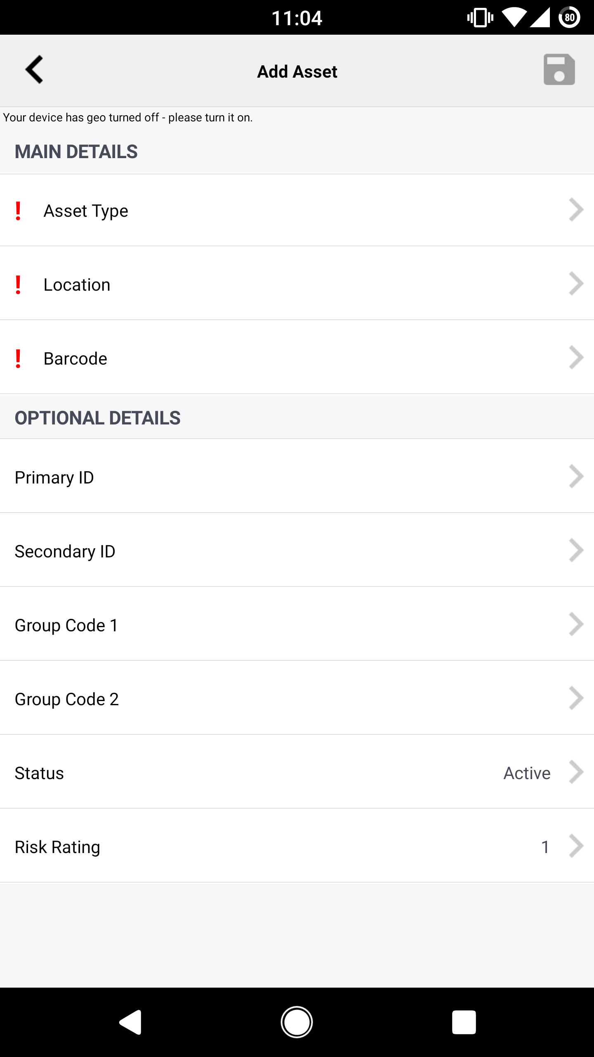
Task: Change the Risk Rating value 1
Action: tap(545, 847)
